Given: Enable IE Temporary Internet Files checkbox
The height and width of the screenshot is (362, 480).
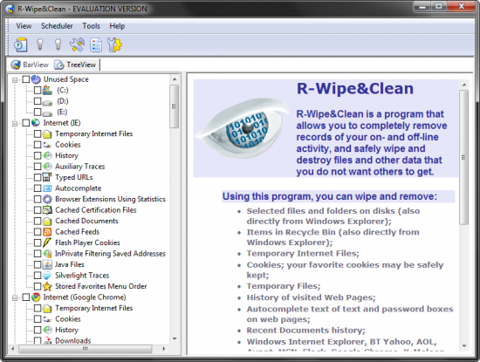Looking at the screenshot, I should (38, 133).
